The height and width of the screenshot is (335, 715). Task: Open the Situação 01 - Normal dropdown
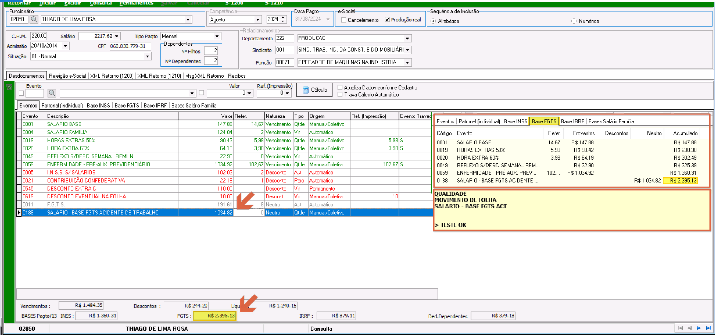coord(147,56)
